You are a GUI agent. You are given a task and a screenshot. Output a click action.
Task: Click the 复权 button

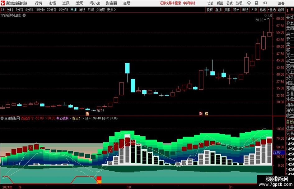tap(210, 10)
